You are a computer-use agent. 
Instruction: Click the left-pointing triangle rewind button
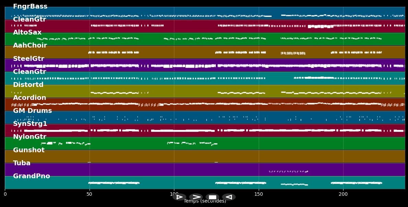(229, 197)
